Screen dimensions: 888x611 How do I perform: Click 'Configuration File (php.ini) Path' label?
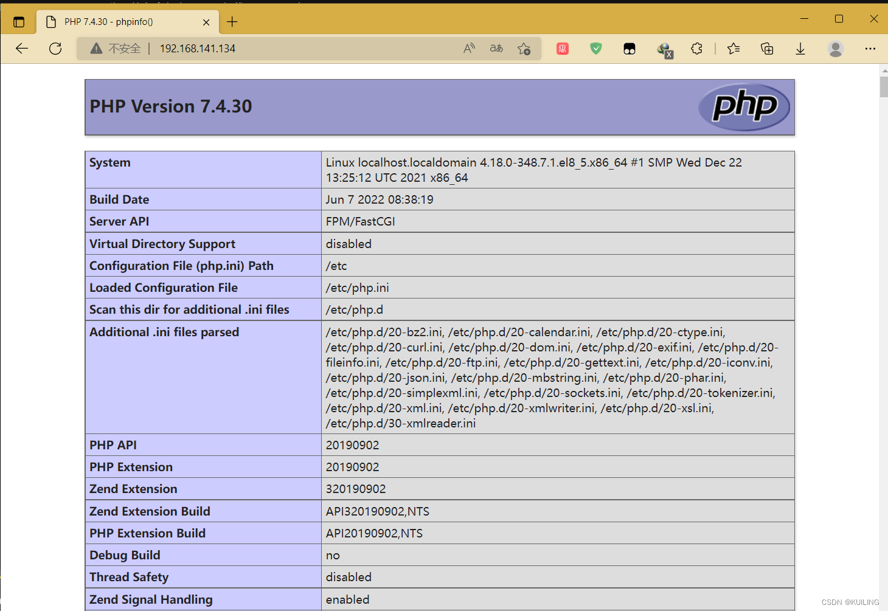pyautogui.click(x=181, y=266)
